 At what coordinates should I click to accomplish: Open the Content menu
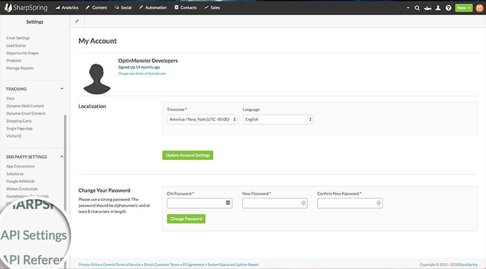[97, 7]
